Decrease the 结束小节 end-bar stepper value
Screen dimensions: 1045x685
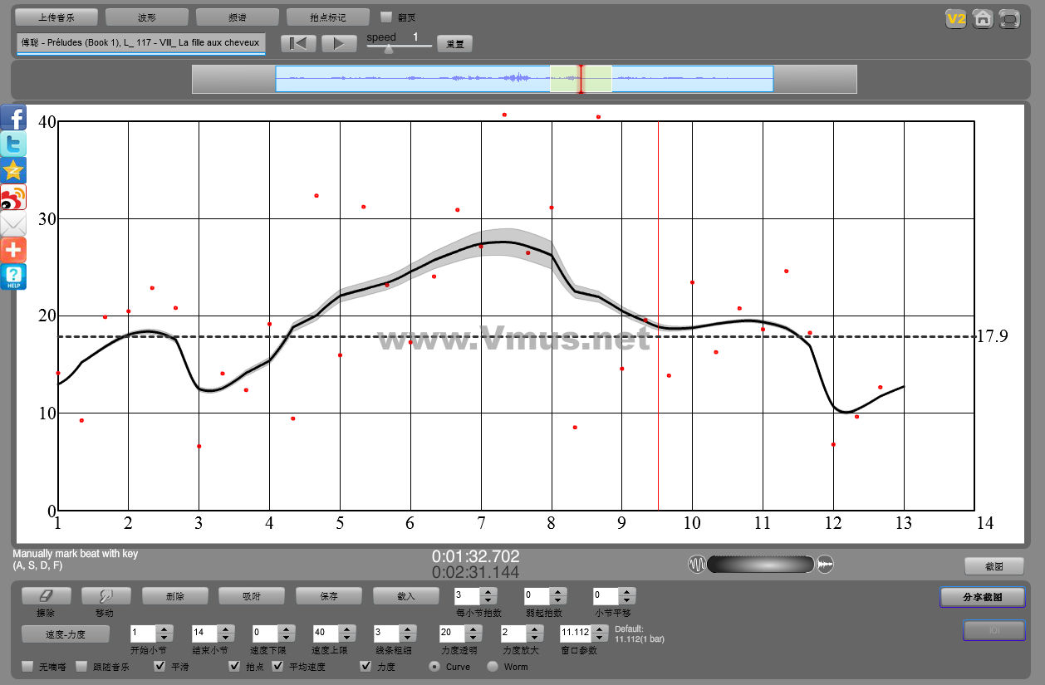point(224,637)
